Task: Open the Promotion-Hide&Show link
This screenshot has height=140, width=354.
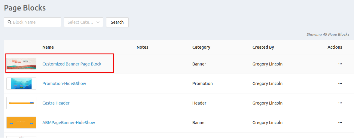Action: [x=64, y=83]
